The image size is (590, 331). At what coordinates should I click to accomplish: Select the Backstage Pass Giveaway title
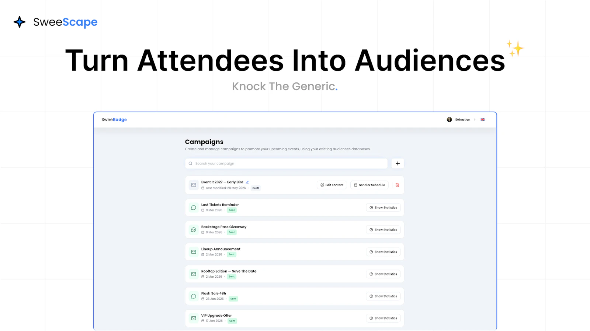coord(224,227)
